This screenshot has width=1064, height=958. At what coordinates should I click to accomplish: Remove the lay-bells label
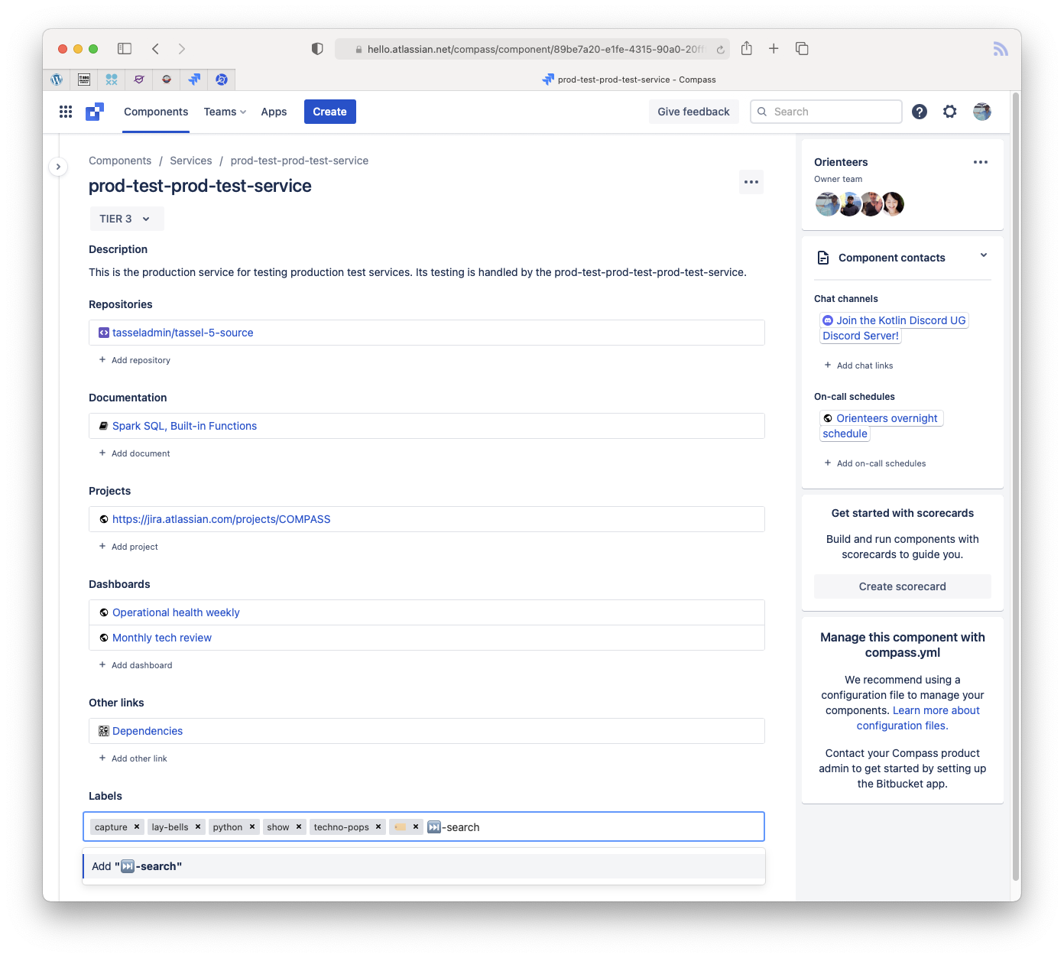(198, 826)
